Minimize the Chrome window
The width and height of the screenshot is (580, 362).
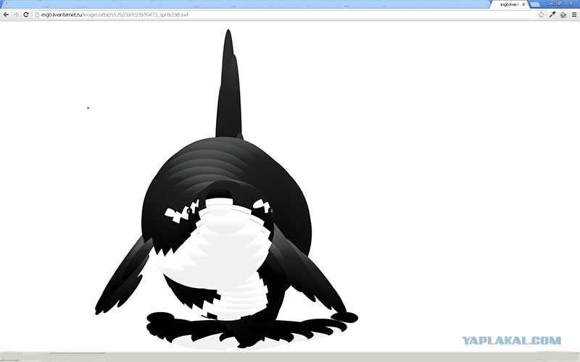[x=551, y=3]
